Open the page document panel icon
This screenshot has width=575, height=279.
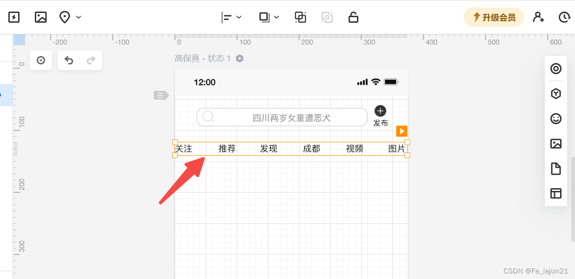pos(556,169)
